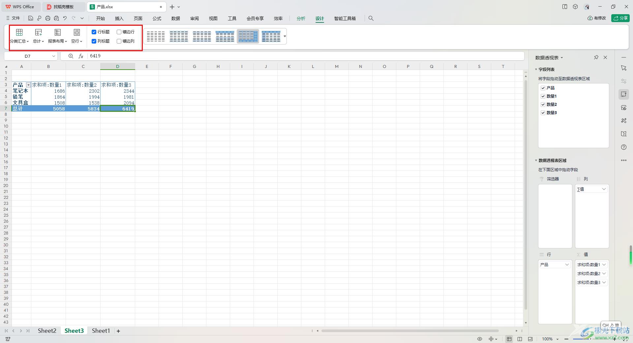Uncheck the 数量3 field checkbox
Image resolution: width=633 pixels, height=343 pixels.
(x=543, y=113)
